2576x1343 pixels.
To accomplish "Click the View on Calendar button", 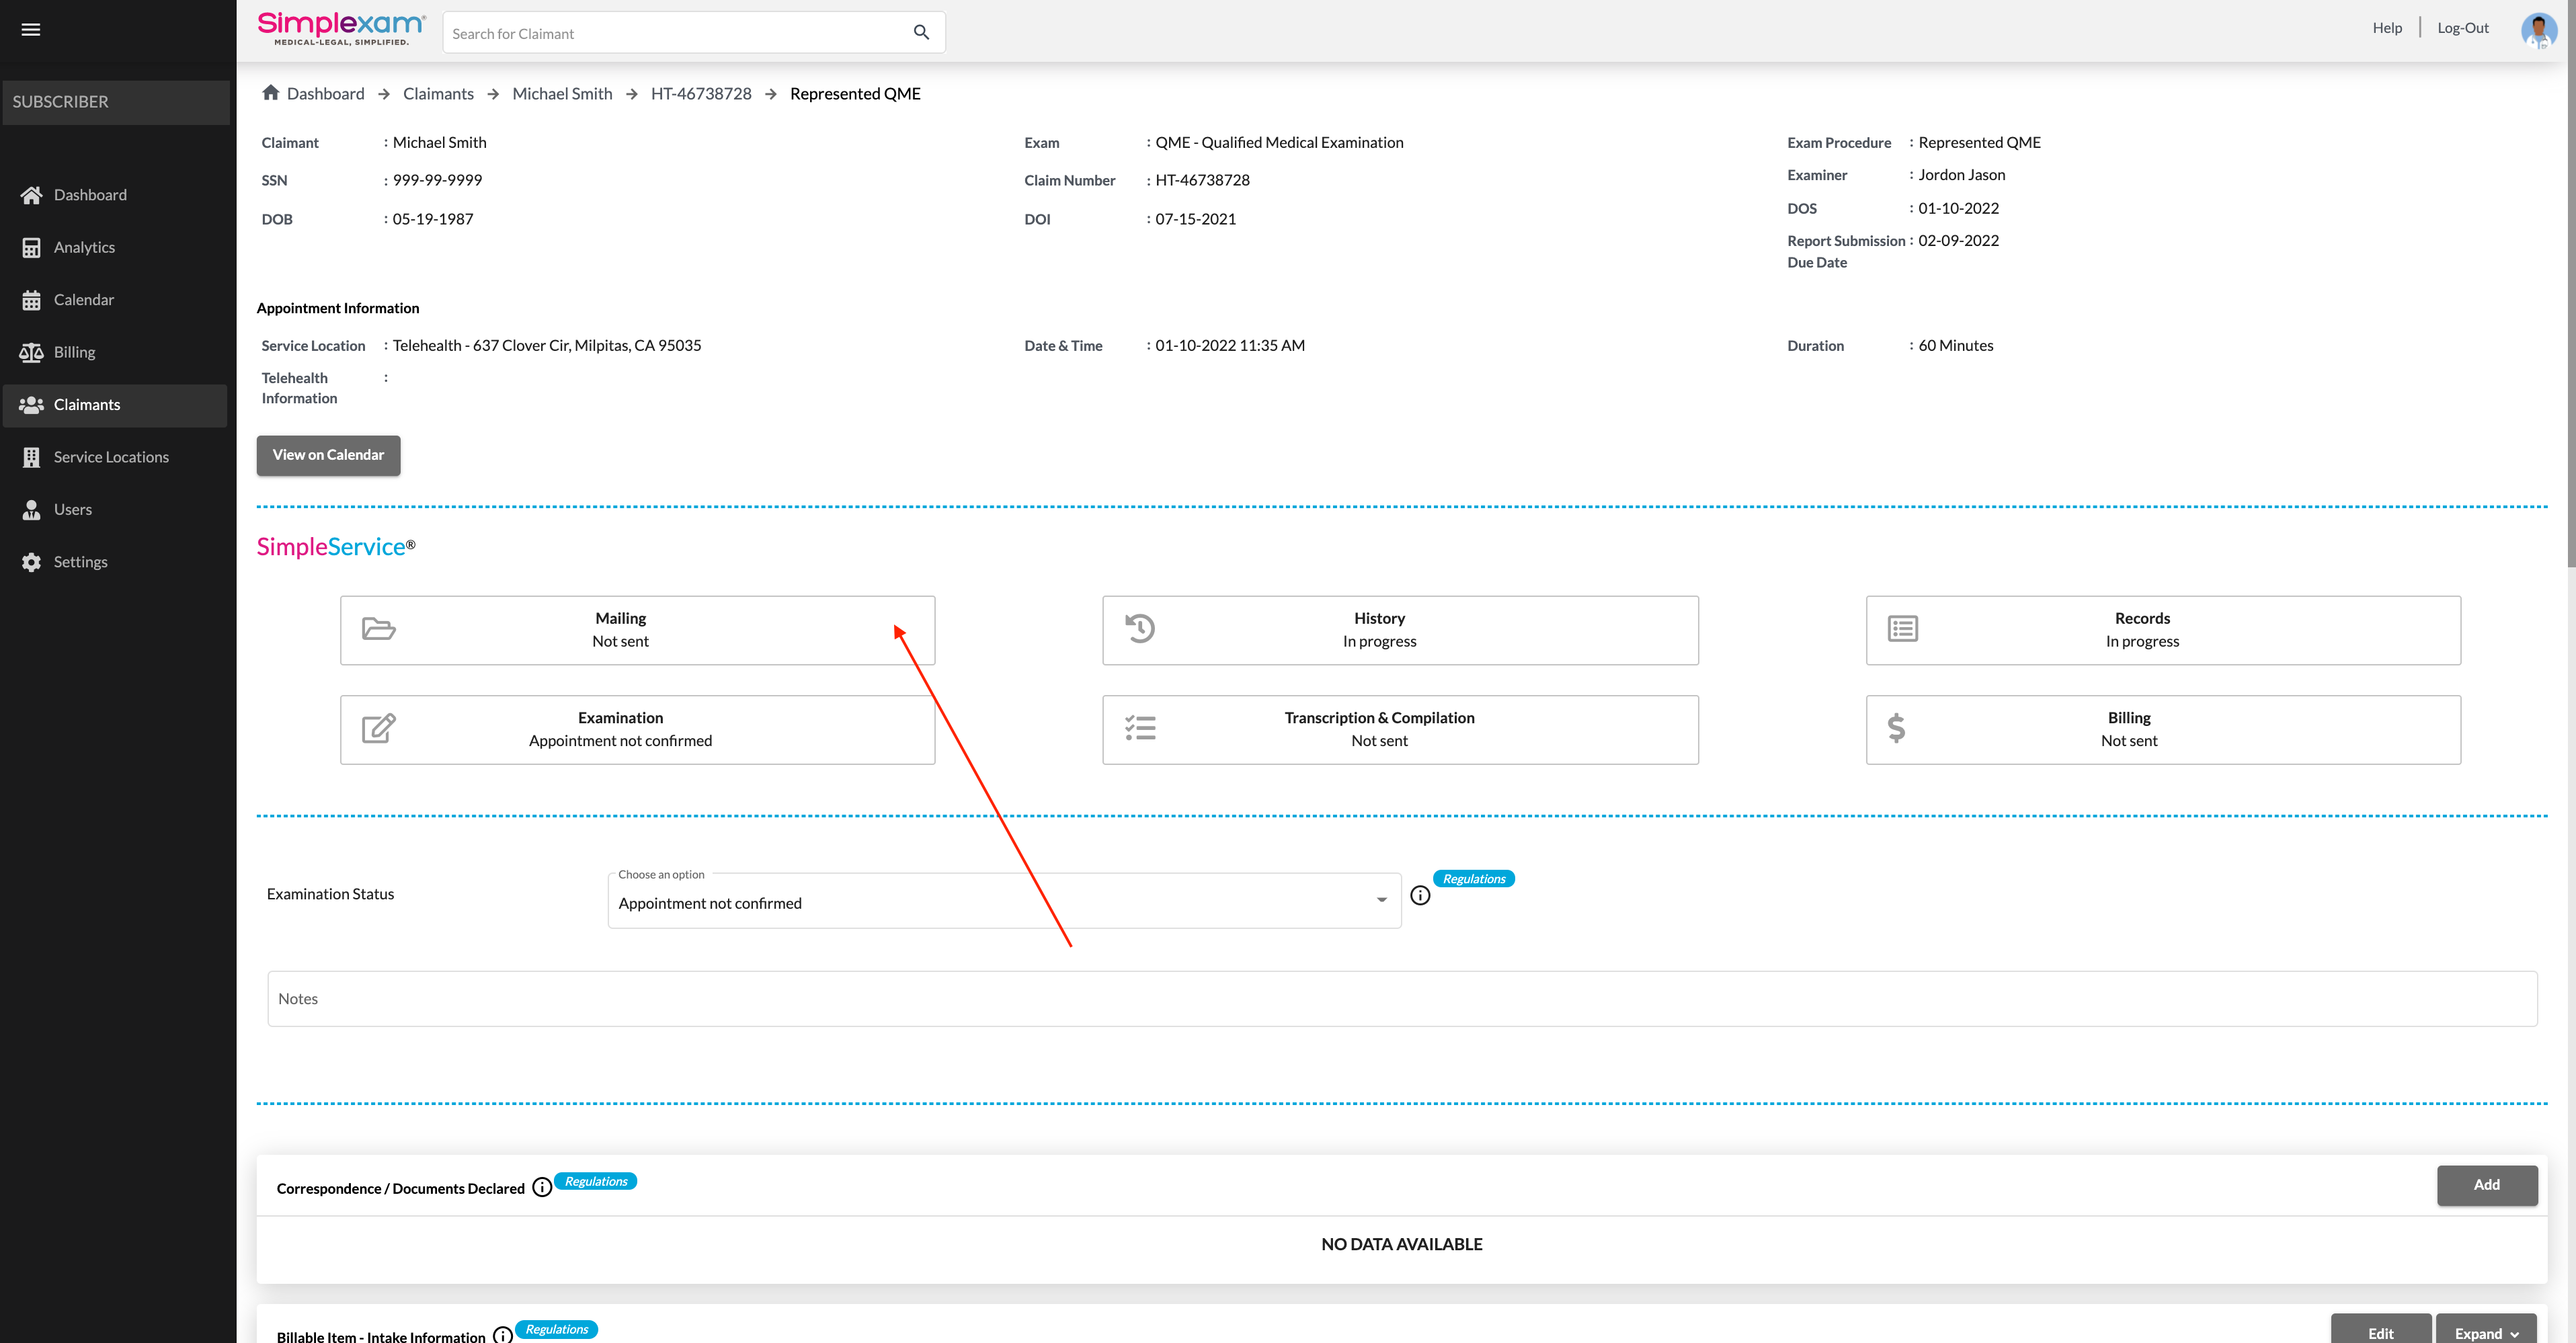I will tap(328, 455).
